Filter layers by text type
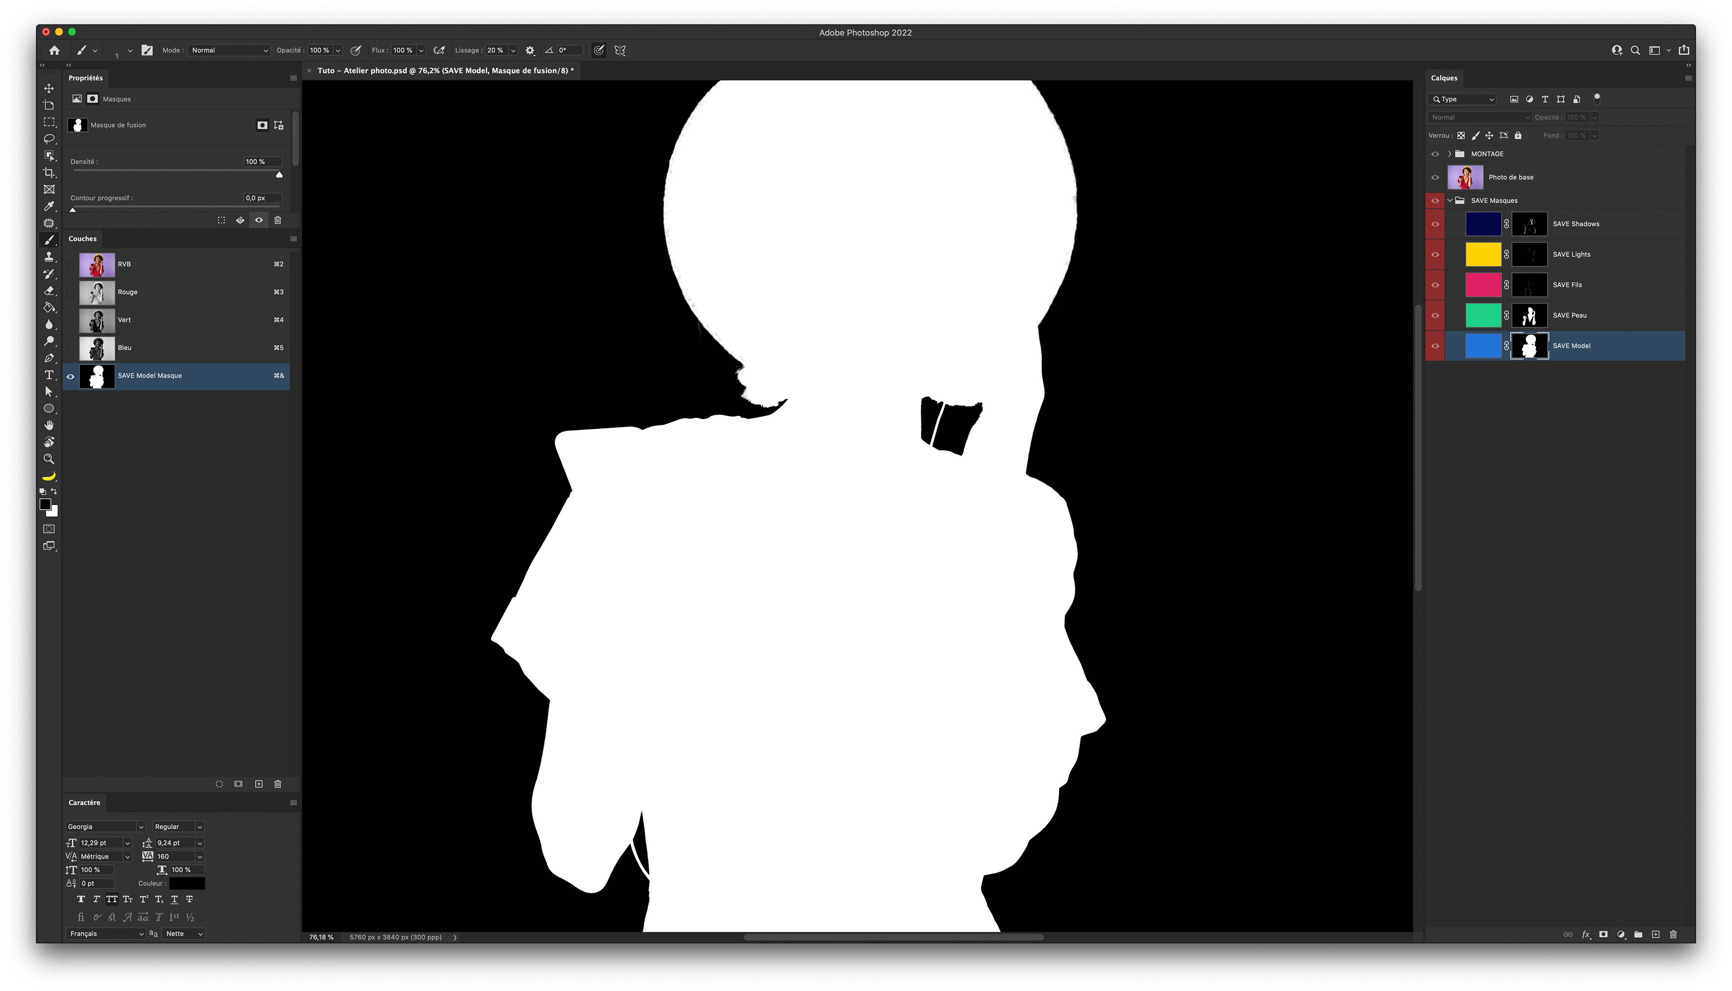This screenshot has height=991, width=1732. point(1545,99)
